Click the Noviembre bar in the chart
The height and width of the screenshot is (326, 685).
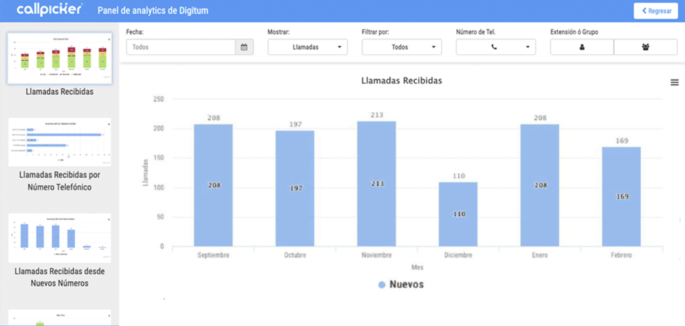pos(376,184)
